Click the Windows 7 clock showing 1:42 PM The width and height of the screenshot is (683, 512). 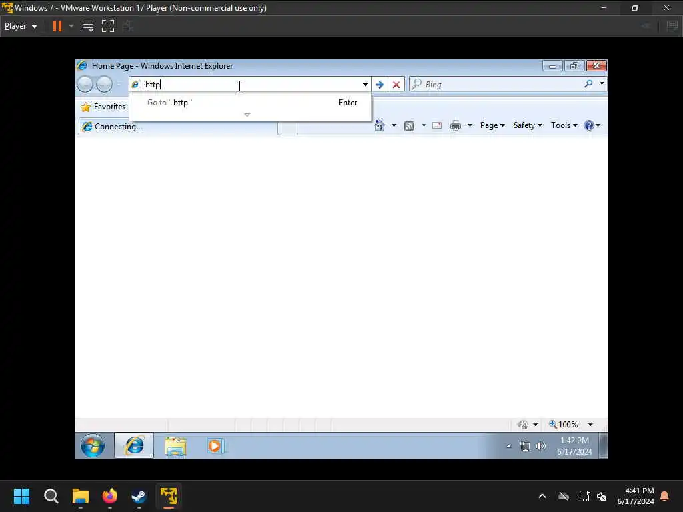(574, 446)
